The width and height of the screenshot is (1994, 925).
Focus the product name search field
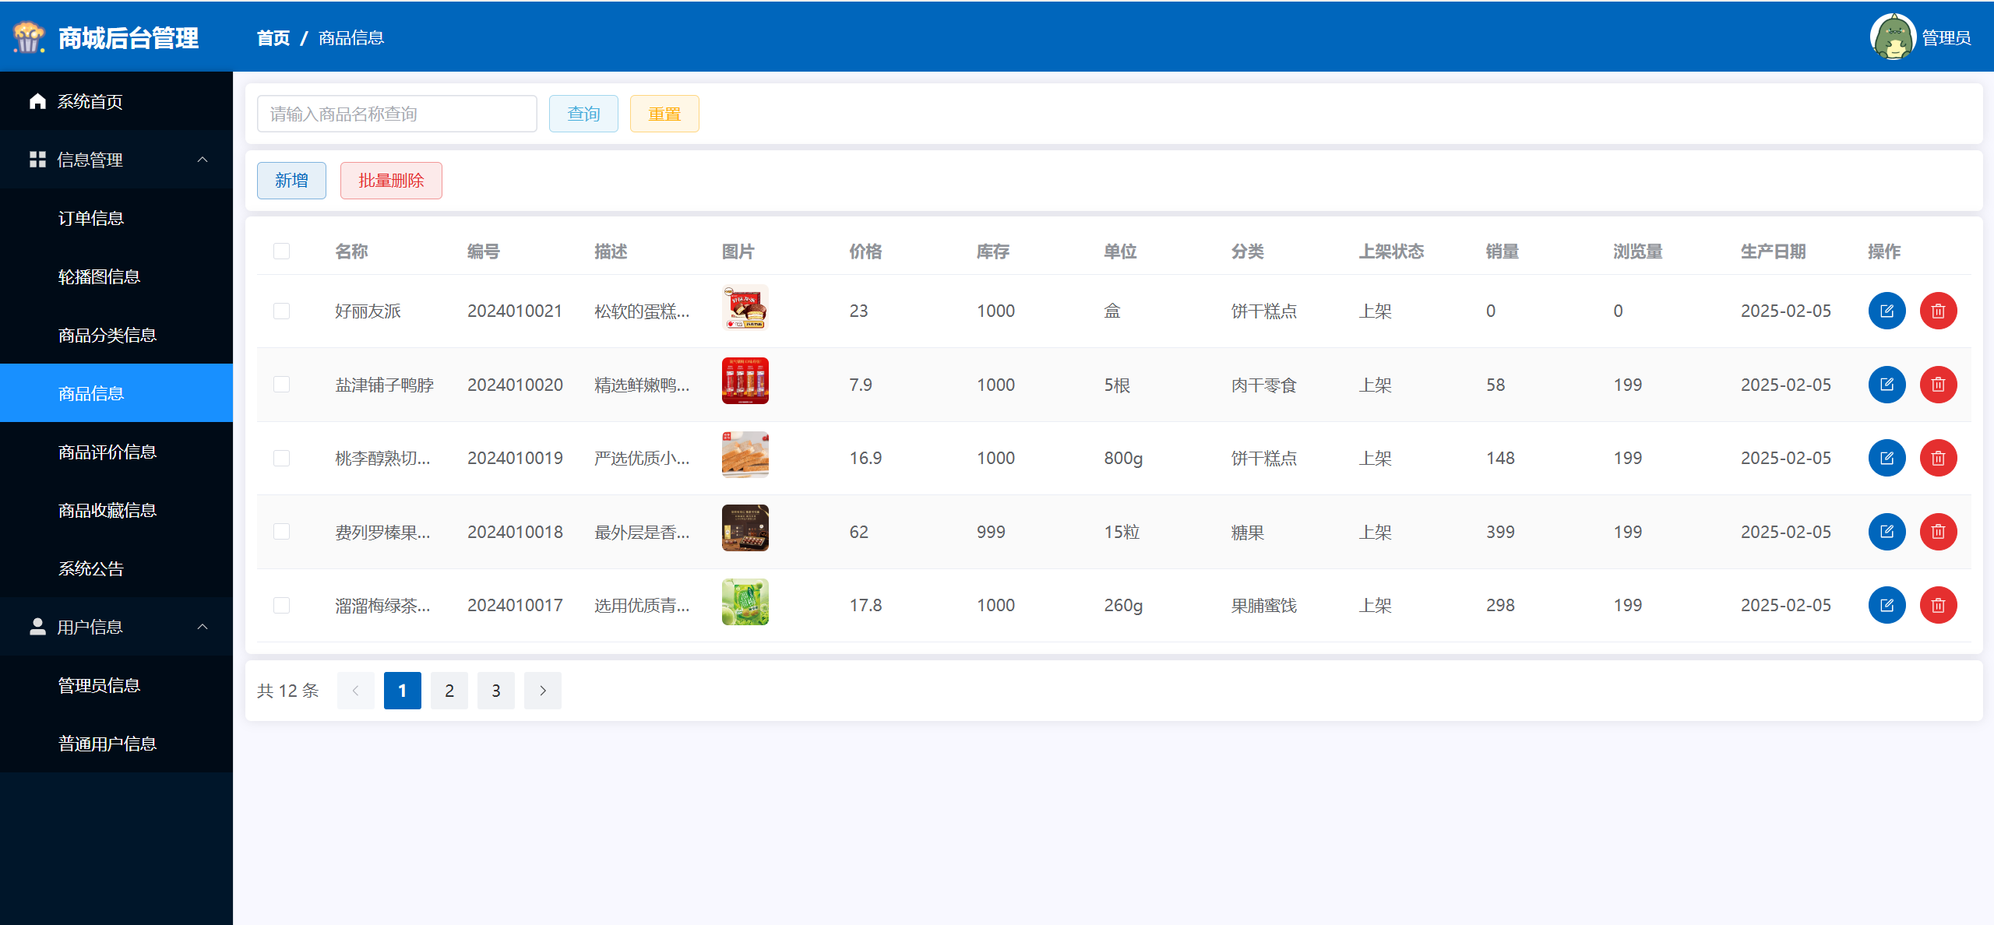pyautogui.click(x=396, y=114)
